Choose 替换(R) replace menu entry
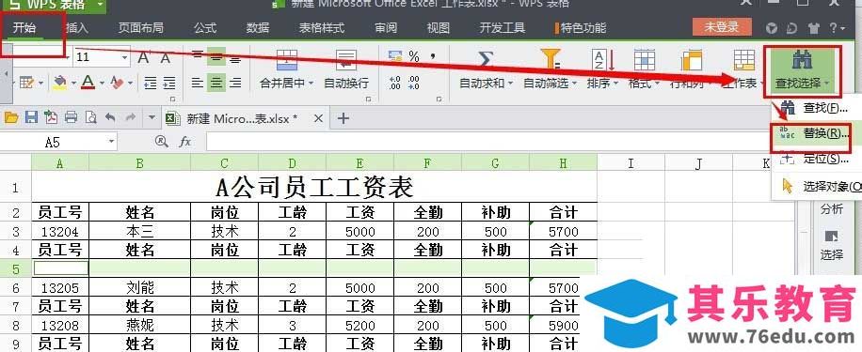 tap(817, 134)
